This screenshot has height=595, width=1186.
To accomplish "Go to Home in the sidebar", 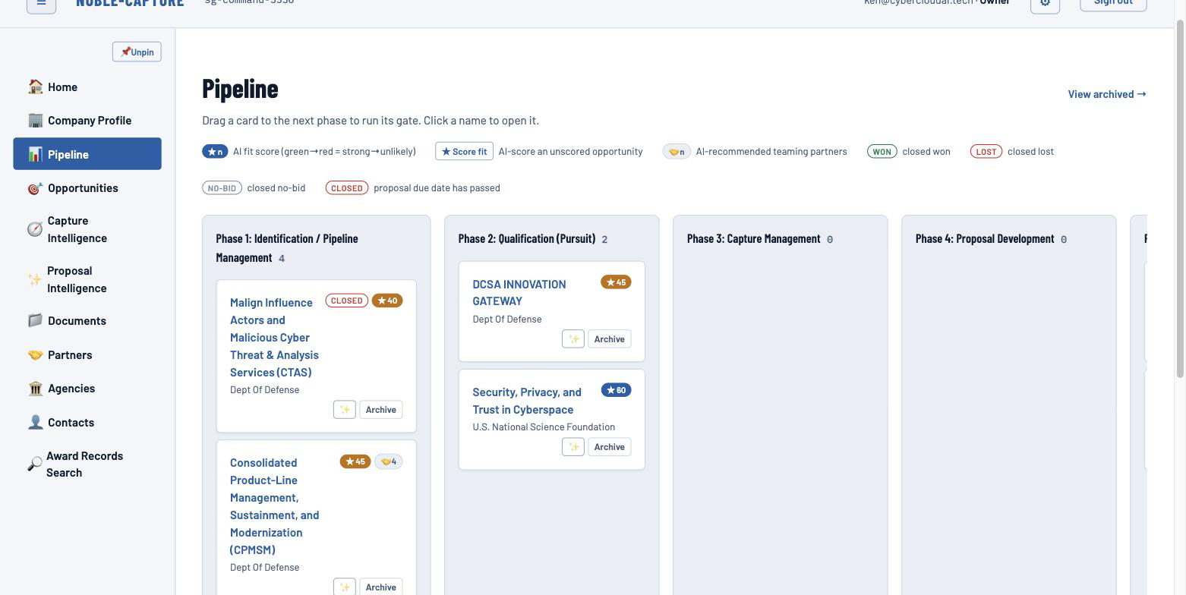I will tap(87, 87).
